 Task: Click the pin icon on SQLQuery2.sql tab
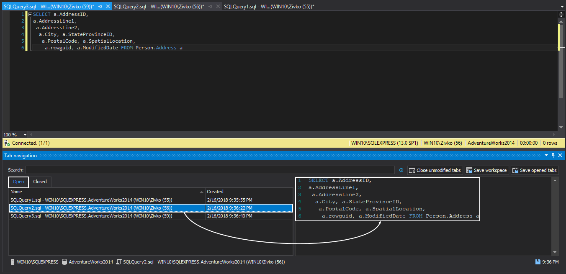210,7
